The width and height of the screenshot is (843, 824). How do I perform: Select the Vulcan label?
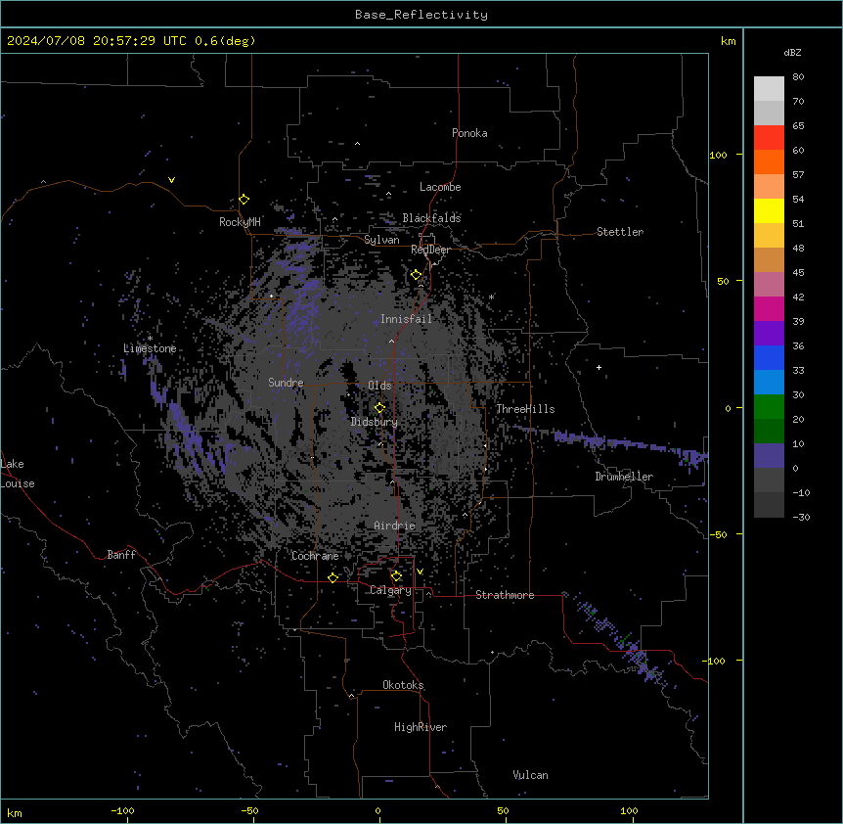click(x=531, y=775)
